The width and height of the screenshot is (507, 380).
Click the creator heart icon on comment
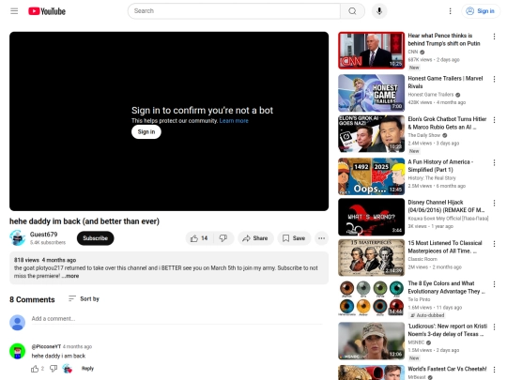click(68, 369)
